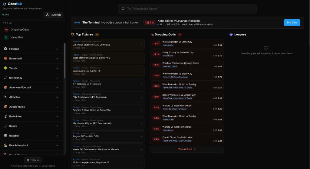The image size is (310, 169).
Task: Select the Badminton racket icon
Action: click(5, 116)
